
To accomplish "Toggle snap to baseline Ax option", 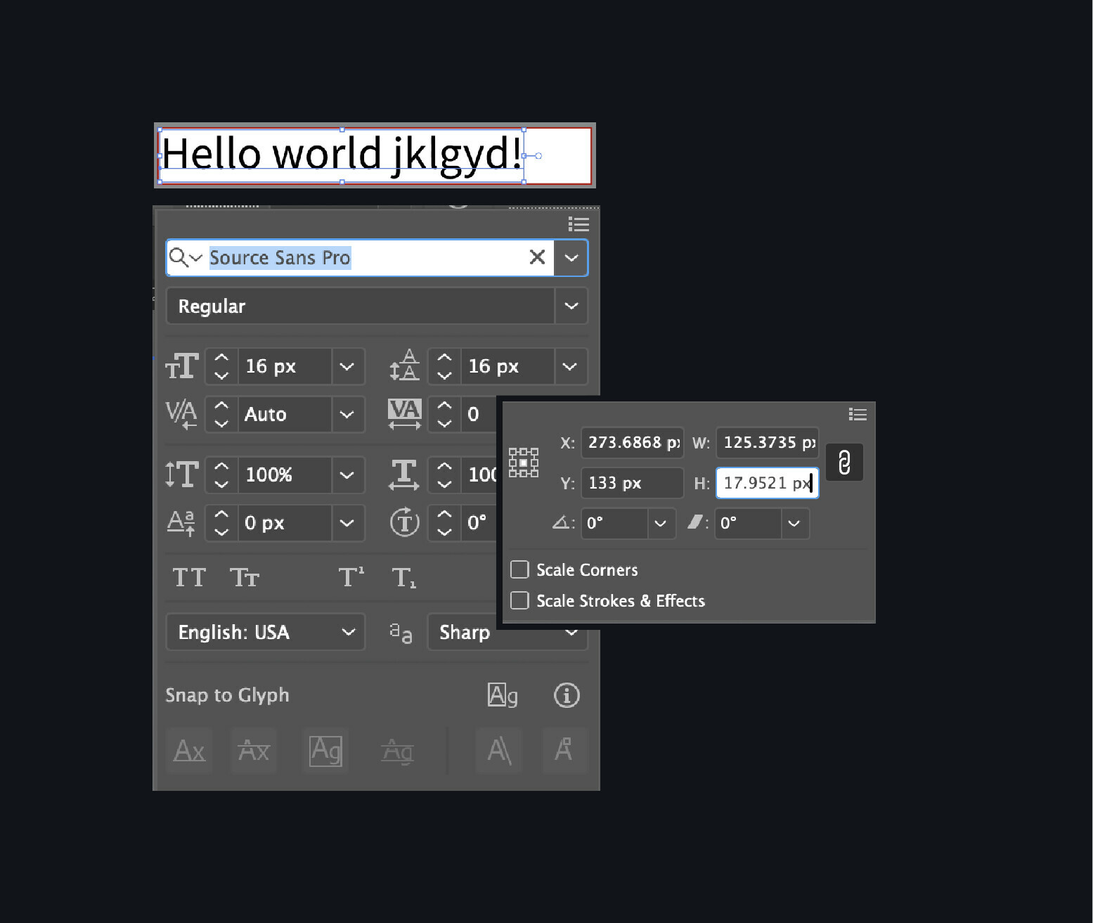I will (x=189, y=750).
